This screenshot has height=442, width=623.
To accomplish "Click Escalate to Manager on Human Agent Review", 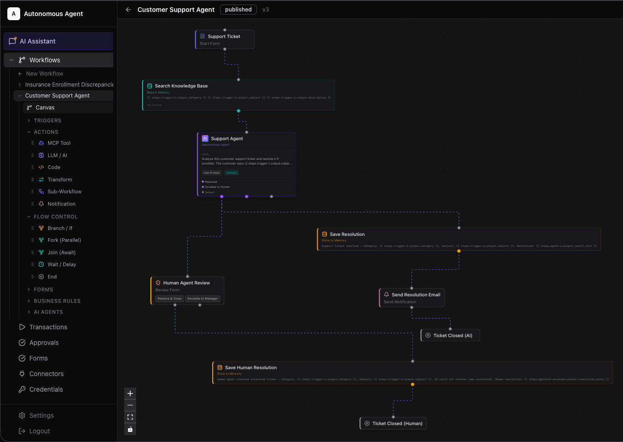I will coord(203,299).
